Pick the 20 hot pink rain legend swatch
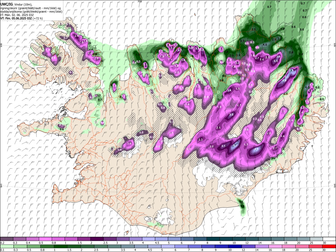The width and height of the screenshot is (336, 252). [x=302, y=246]
